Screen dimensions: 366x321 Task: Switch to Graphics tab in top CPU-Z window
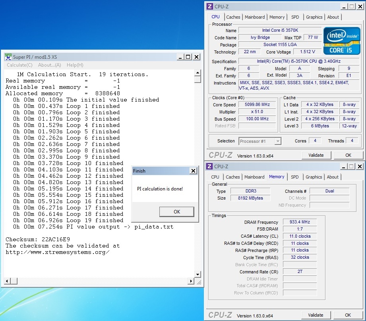coord(314,17)
